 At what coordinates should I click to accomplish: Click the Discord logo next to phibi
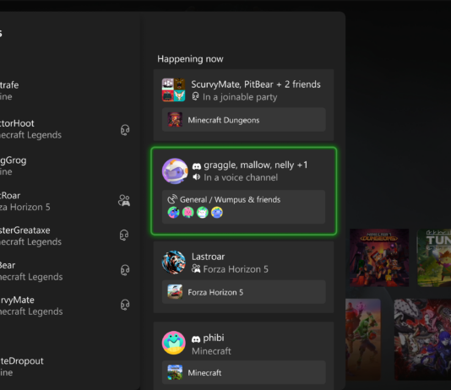click(196, 339)
